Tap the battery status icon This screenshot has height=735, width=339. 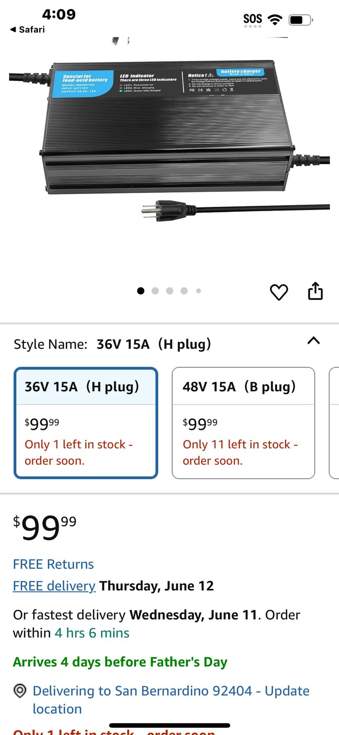point(301,20)
